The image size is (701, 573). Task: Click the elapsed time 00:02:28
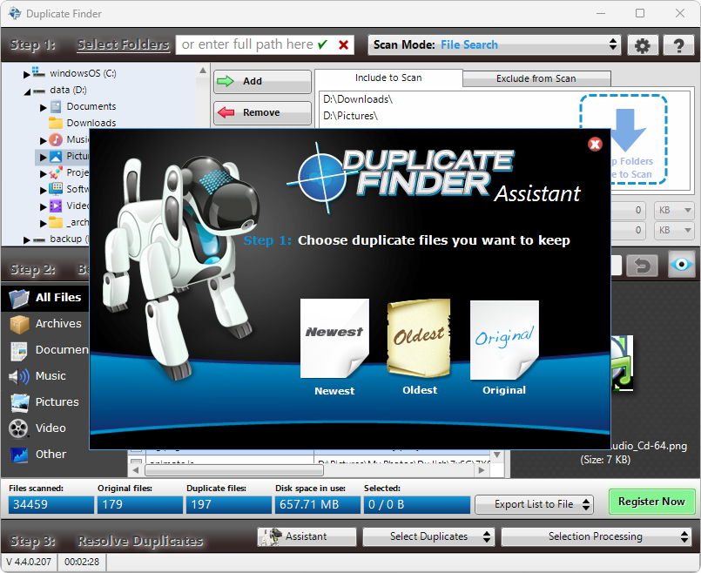click(x=82, y=562)
